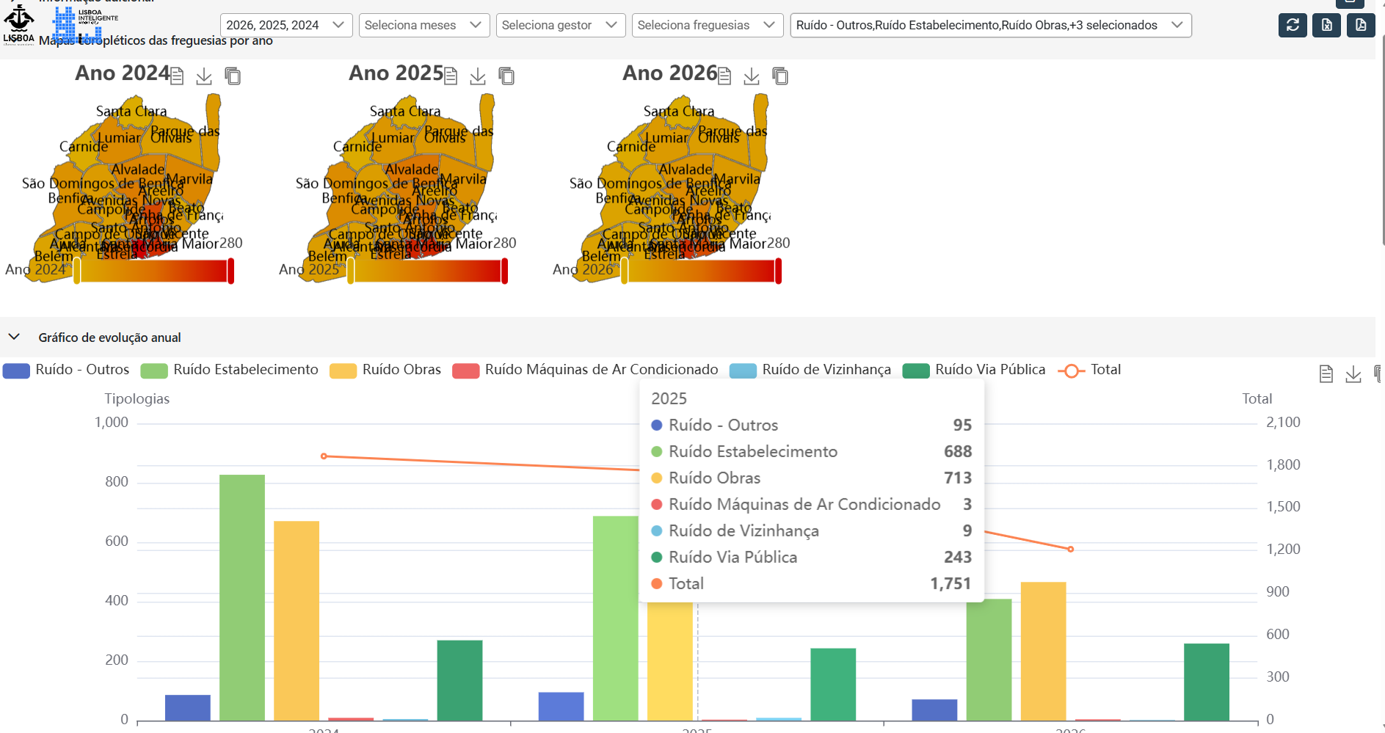The width and height of the screenshot is (1385, 733).
Task: Open the Seleciona freguesias dropdown
Action: point(707,25)
